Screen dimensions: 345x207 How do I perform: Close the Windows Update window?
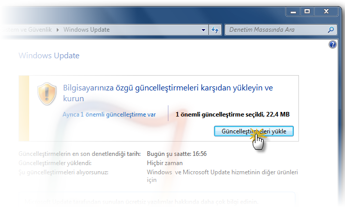(326, 12)
